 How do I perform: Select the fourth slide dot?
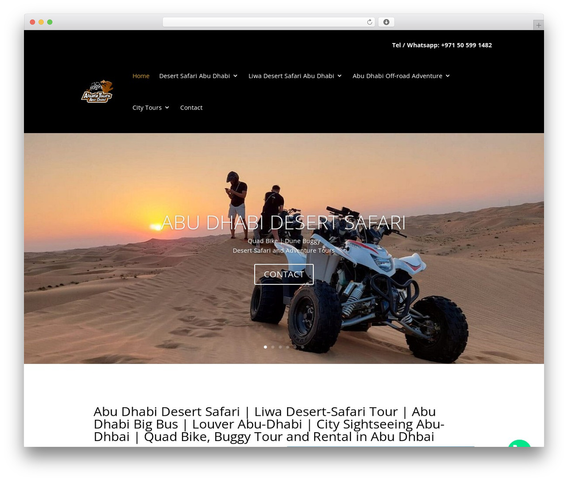click(x=288, y=347)
